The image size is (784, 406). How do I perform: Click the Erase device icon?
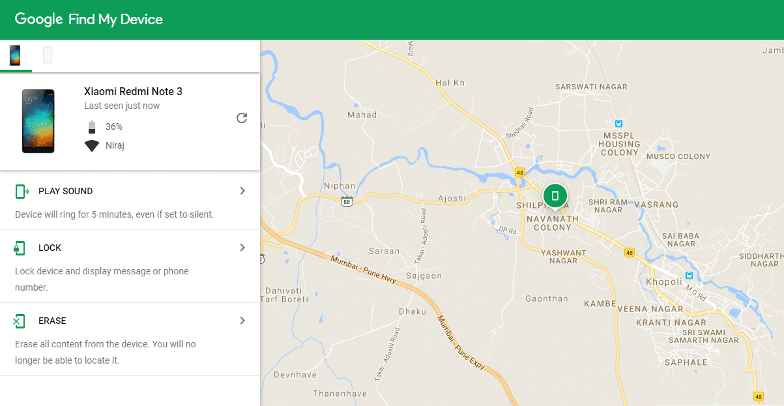tap(20, 321)
